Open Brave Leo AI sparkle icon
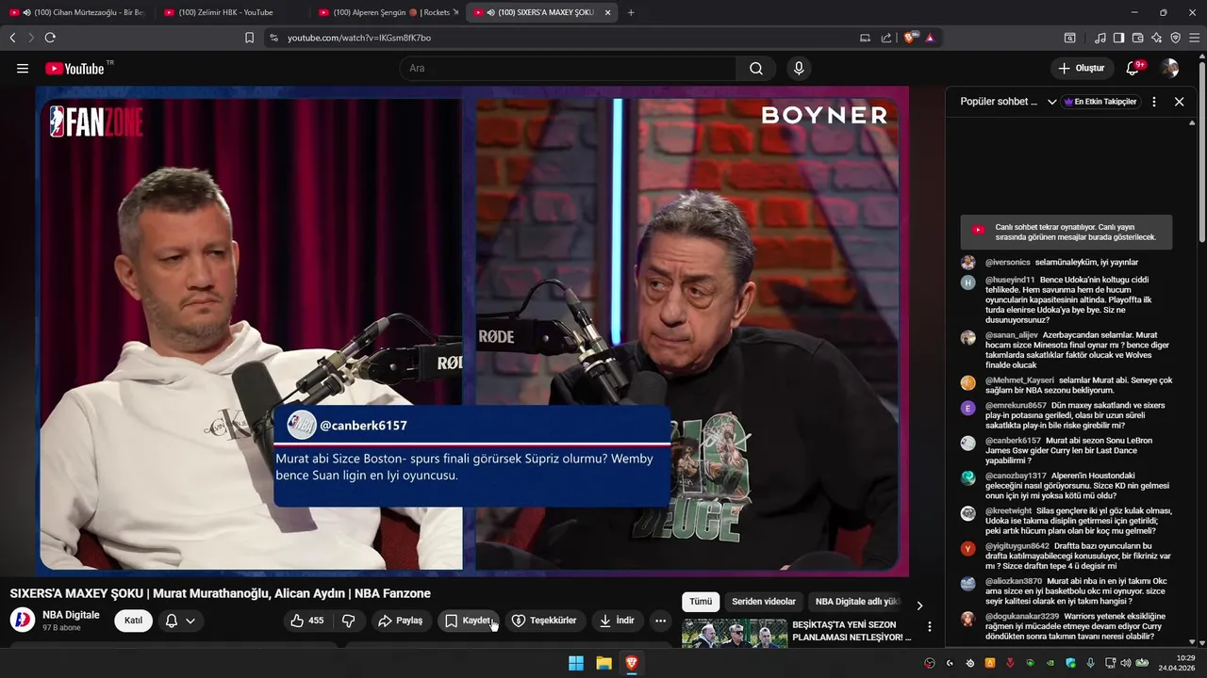This screenshot has height=678, width=1207. point(1156,38)
